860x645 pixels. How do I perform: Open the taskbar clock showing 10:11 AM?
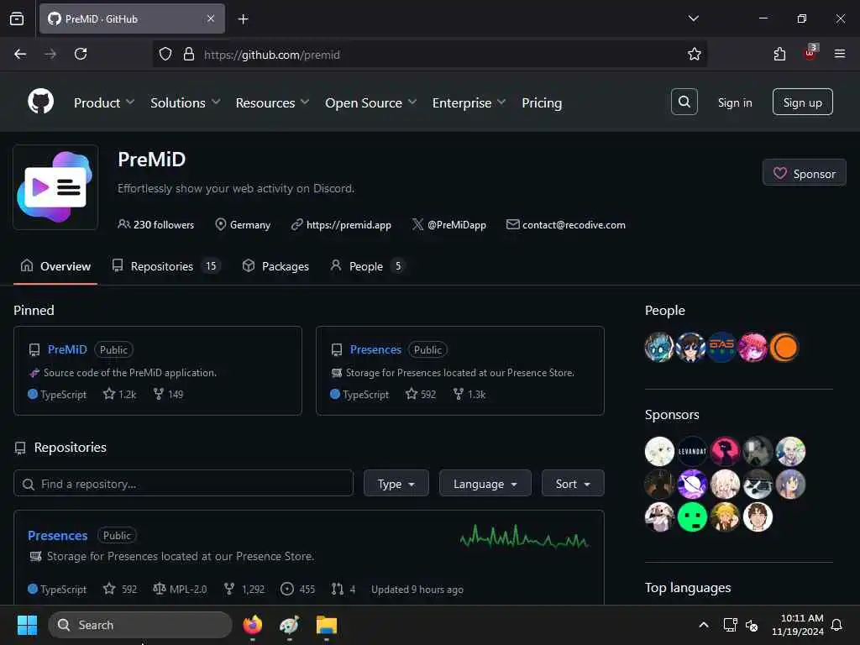pyautogui.click(x=798, y=625)
